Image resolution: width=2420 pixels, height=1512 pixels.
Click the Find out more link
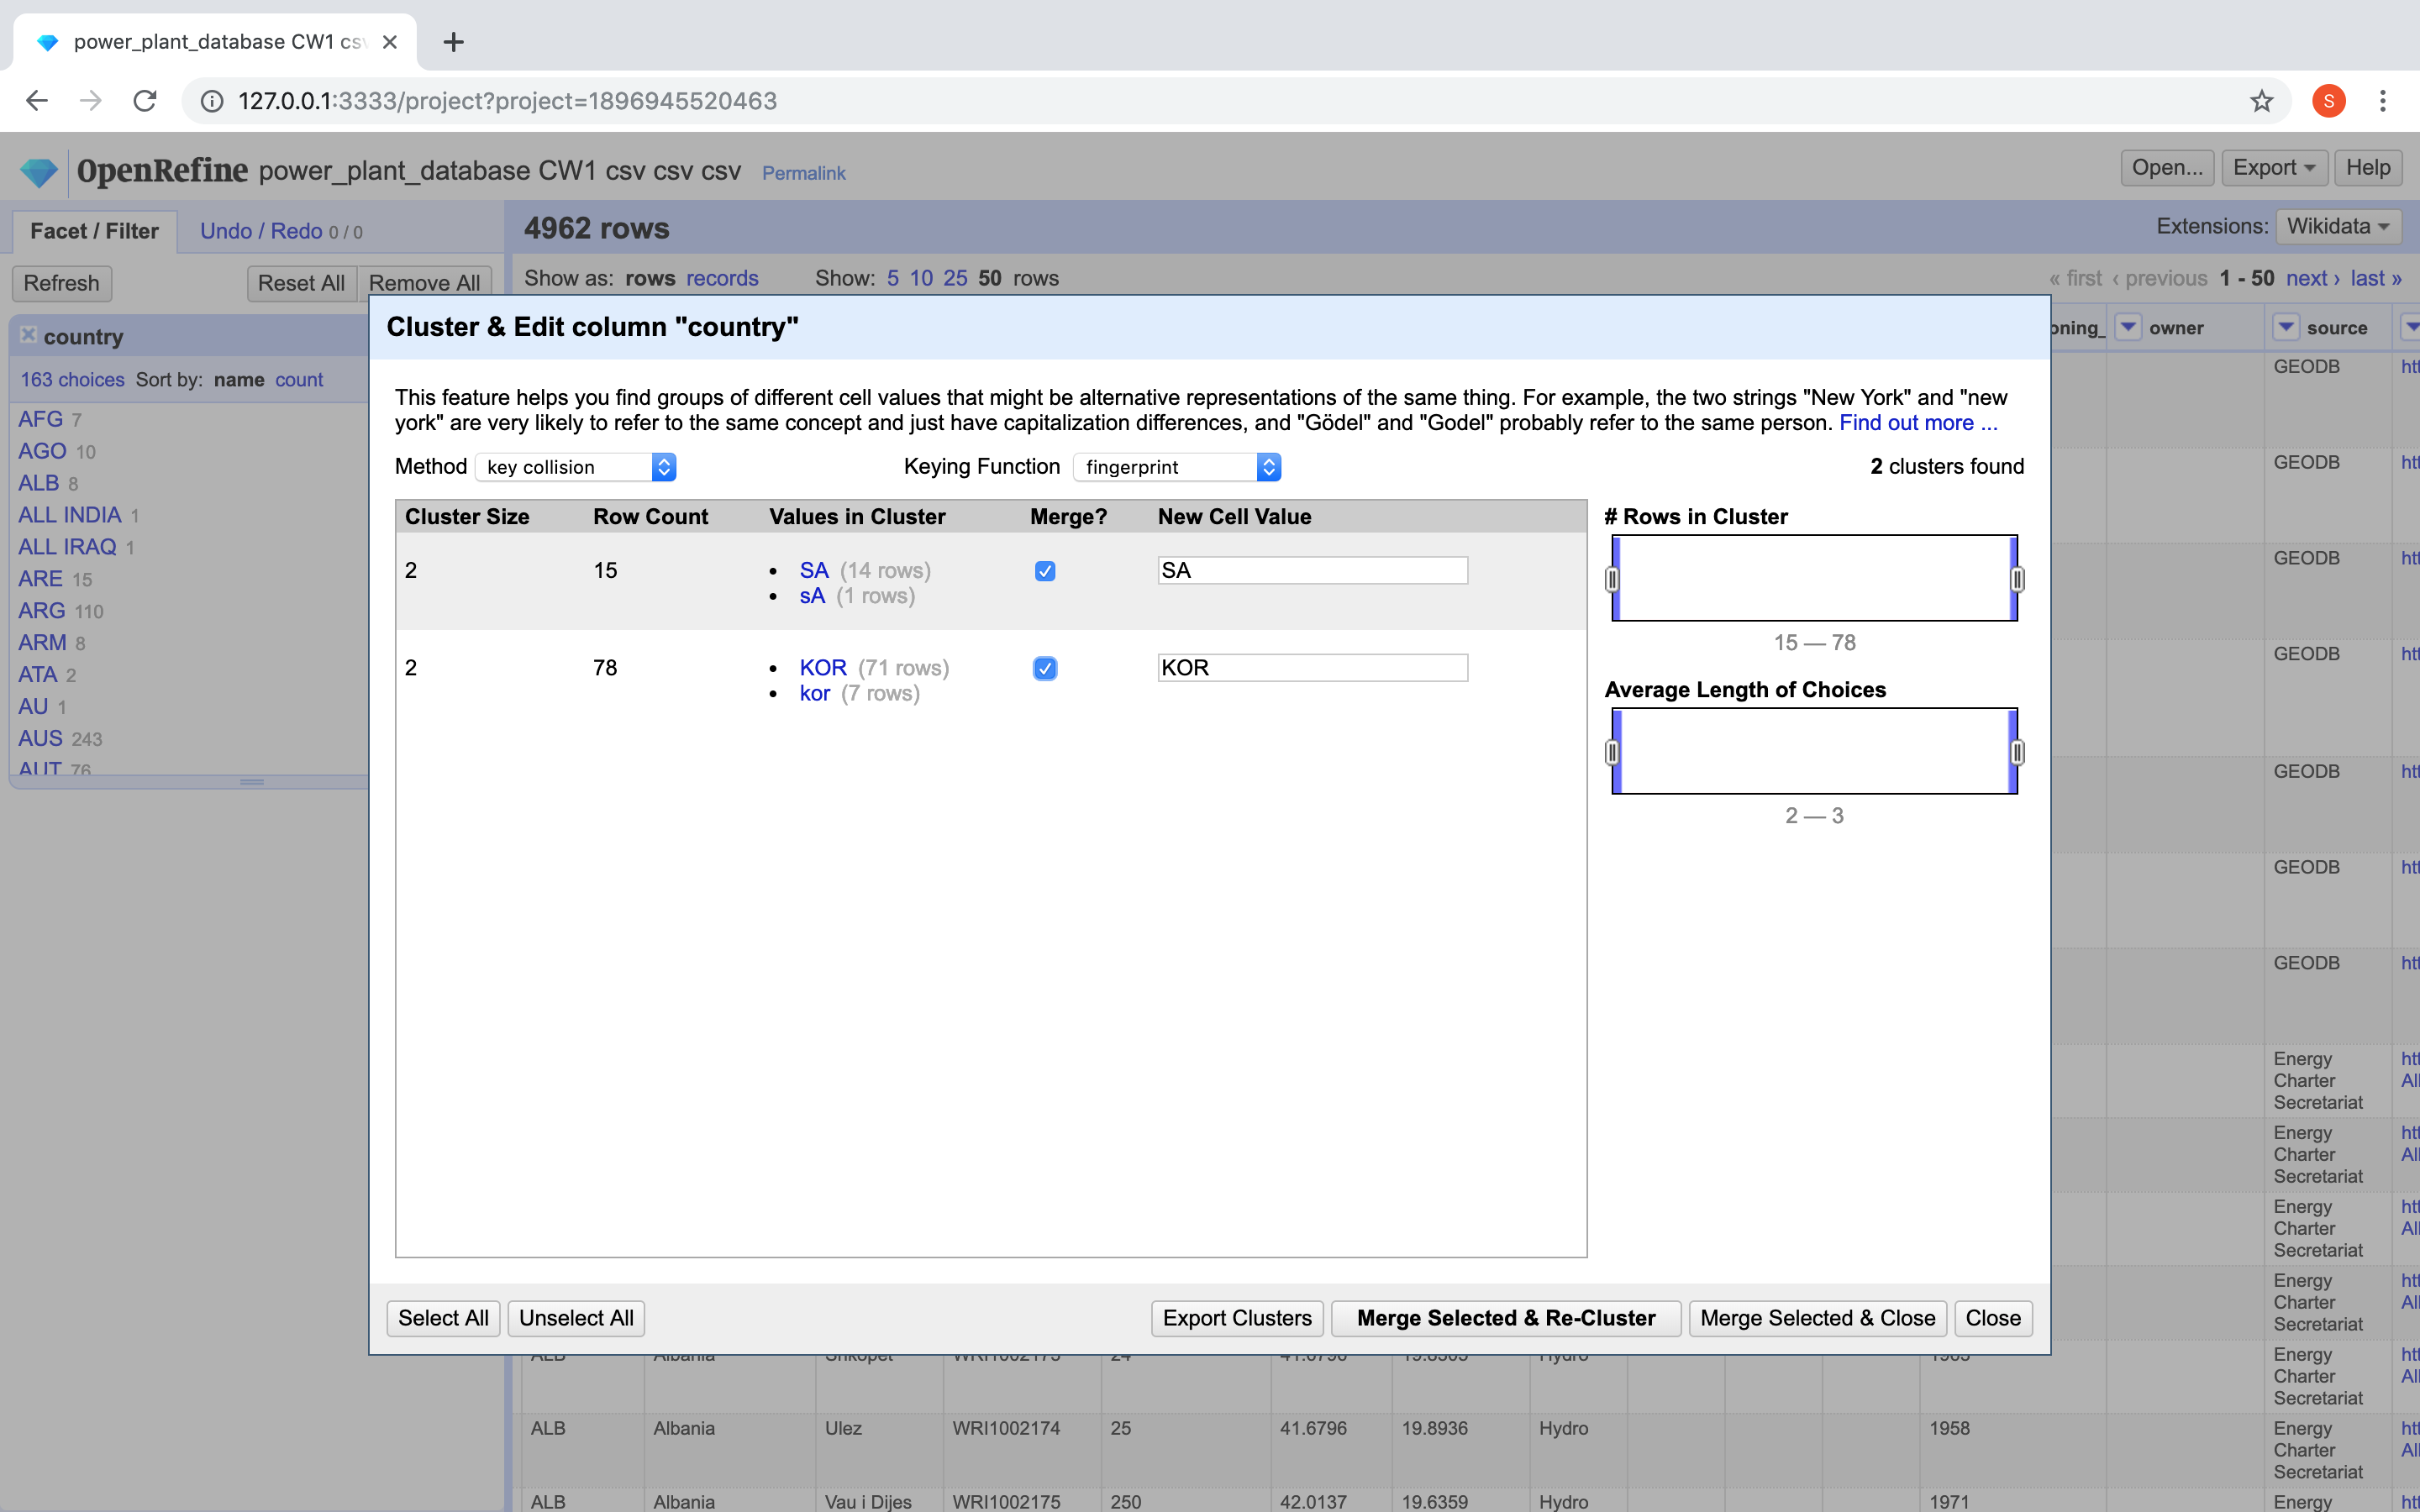[1917, 423]
